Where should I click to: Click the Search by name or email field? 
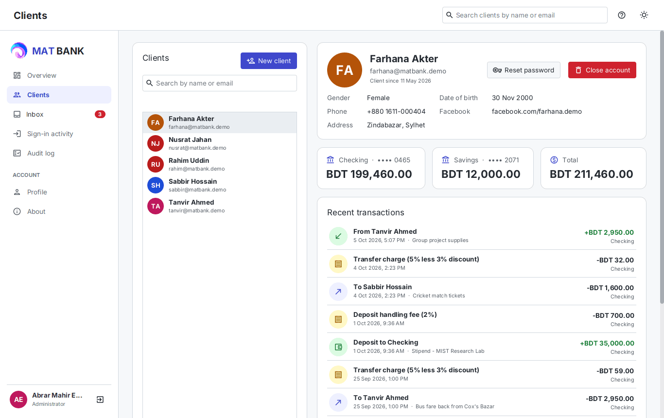(x=220, y=83)
